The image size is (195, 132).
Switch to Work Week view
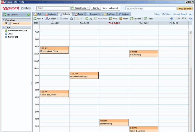[x=101, y=19]
